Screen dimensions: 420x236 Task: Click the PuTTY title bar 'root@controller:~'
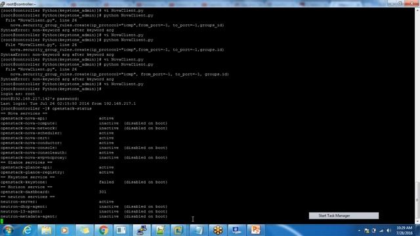pyautogui.click(x=21, y=4)
